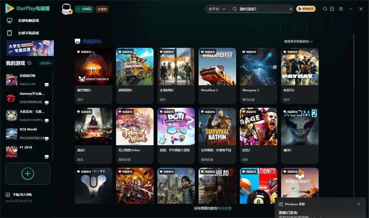Open the 全境封锁2 Division 2 card
369x218 pixels.
(x=176, y=76)
